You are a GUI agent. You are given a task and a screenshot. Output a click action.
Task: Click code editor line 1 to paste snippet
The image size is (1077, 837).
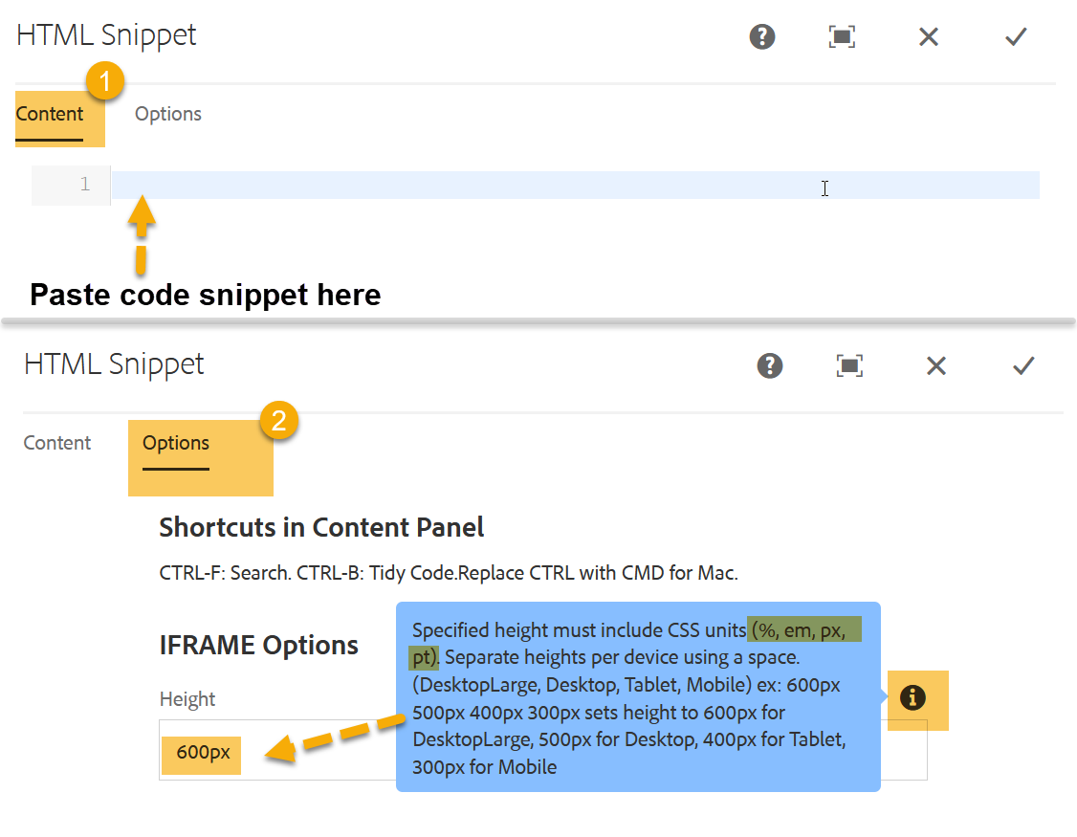576,185
